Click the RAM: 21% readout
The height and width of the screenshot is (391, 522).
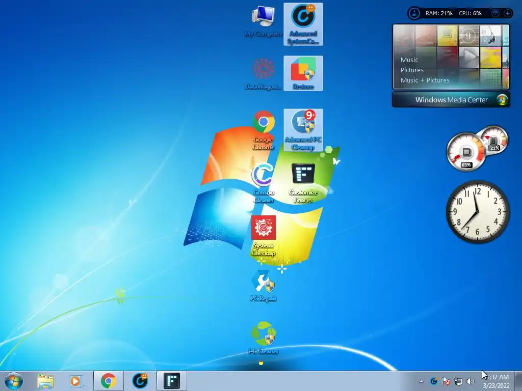coord(439,13)
